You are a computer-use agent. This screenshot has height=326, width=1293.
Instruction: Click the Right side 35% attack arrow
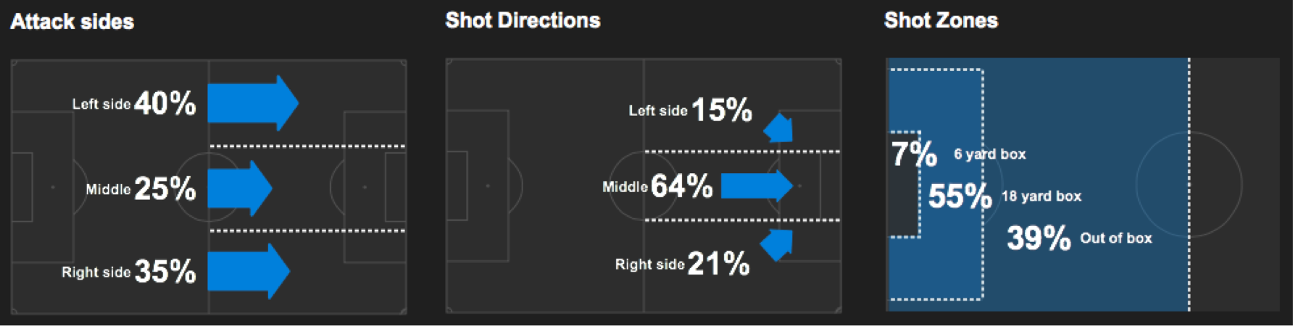click(x=248, y=271)
